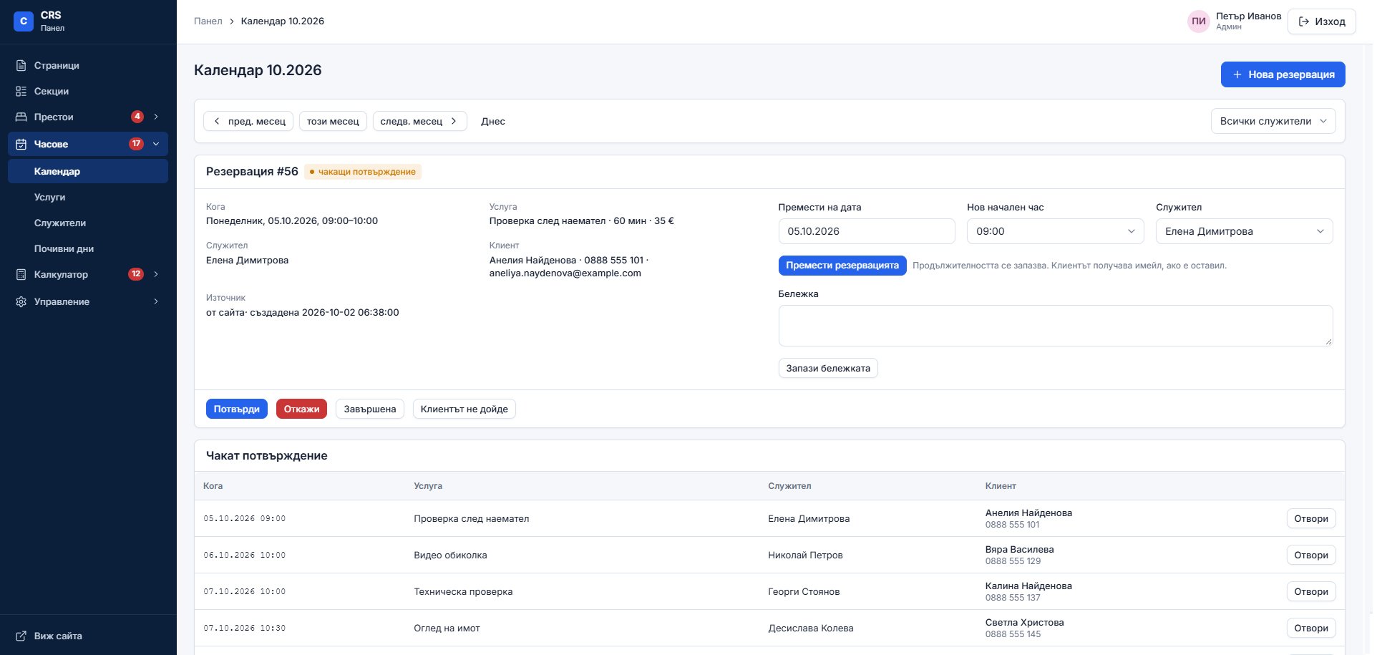Go to previous month with пред. месец

pyautogui.click(x=248, y=121)
